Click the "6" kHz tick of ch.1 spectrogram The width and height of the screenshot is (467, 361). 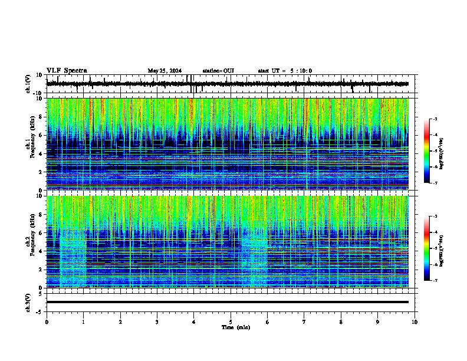(41, 135)
